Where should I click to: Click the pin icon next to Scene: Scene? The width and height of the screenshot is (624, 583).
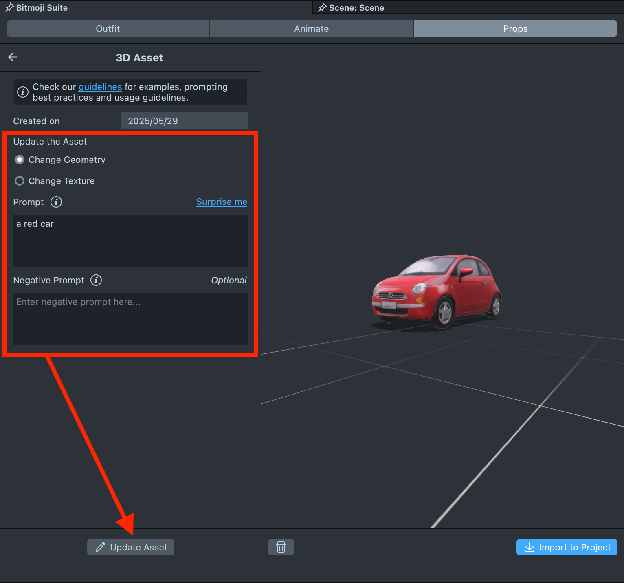coord(323,8)
